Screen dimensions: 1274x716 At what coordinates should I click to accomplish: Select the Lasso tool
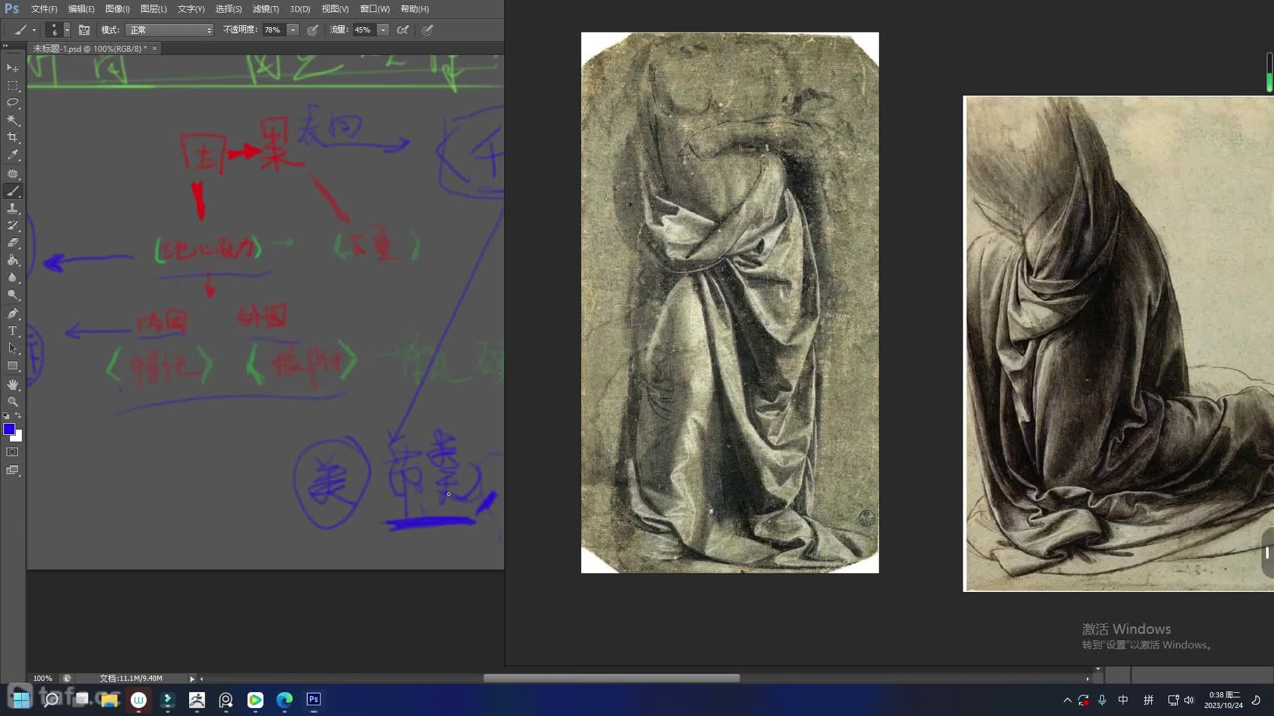[x=13, y=103]
